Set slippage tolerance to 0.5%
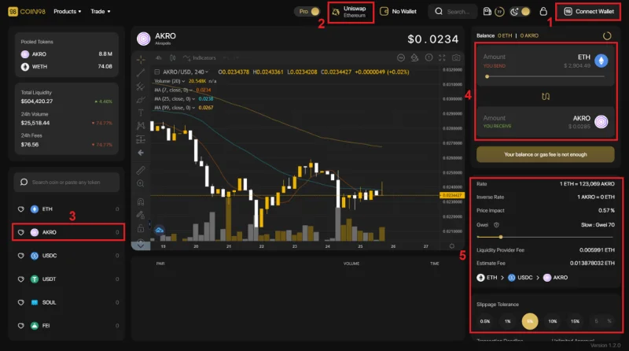Viewport: 629px width, 351px height. 485,321
